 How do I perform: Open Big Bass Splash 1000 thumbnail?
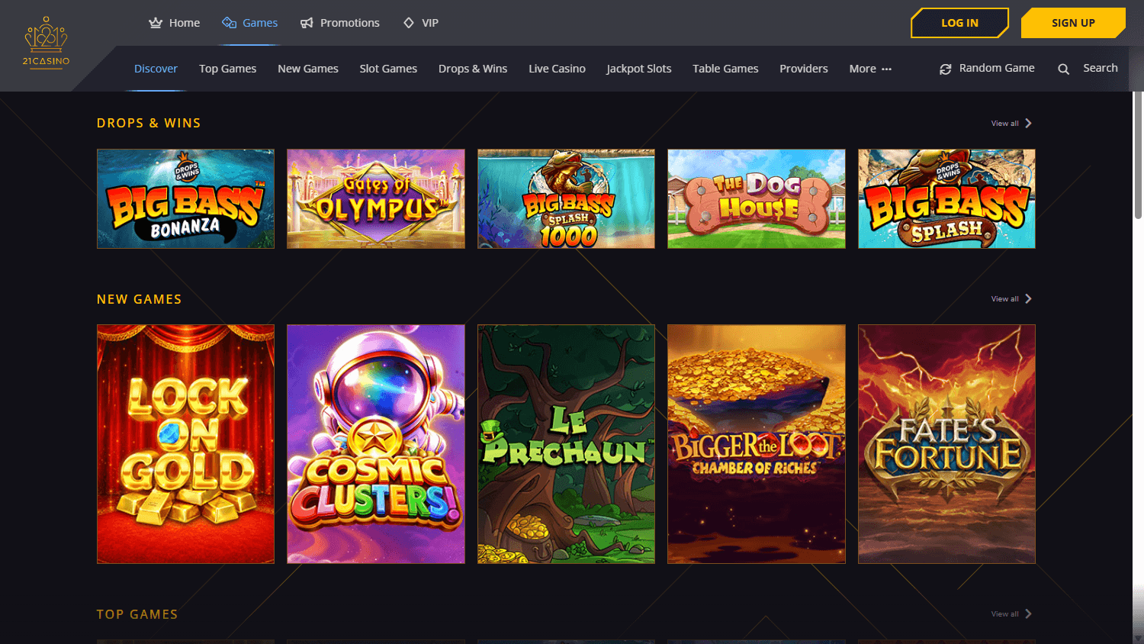566,198
